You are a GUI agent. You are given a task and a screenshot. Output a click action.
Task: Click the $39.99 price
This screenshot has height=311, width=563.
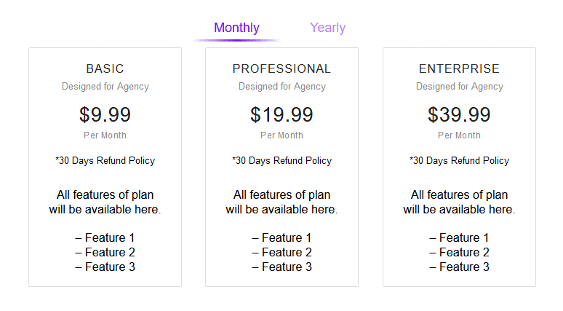[459, 114]
